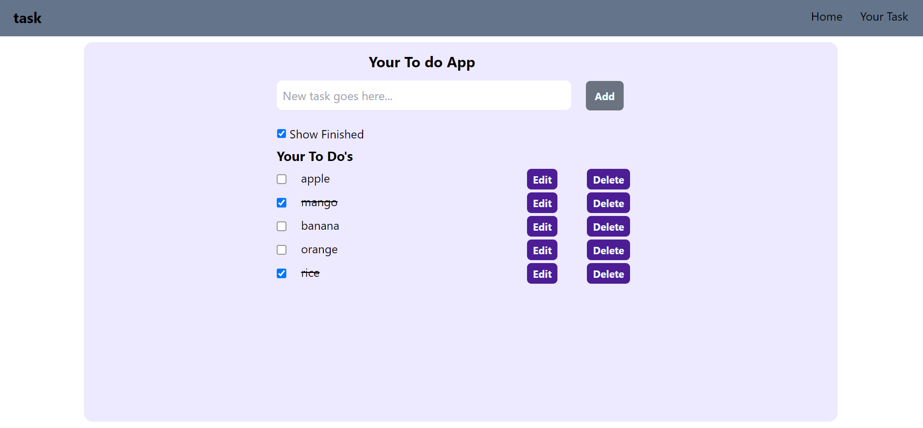This screenshot has height=428, width=923.
Task: Remove the banana task with Delete
Action: pos(608,227)
